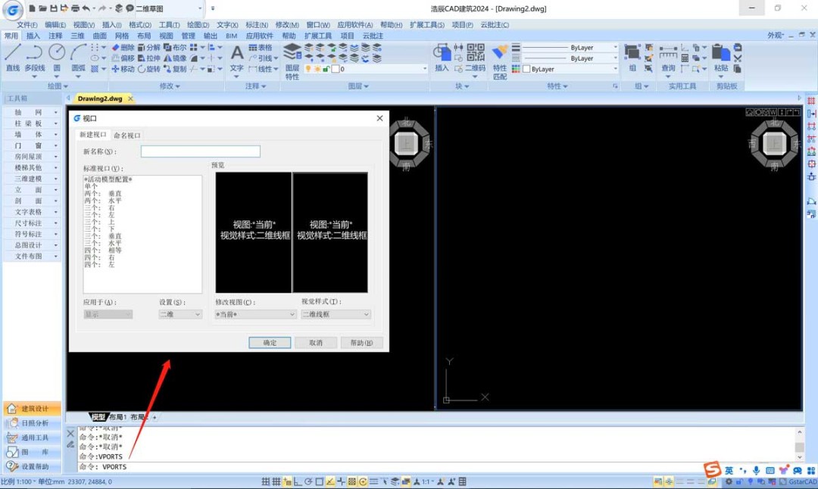Open the 注释 ribbon tab
The image size is (818, 489).
tap(55, 36)
